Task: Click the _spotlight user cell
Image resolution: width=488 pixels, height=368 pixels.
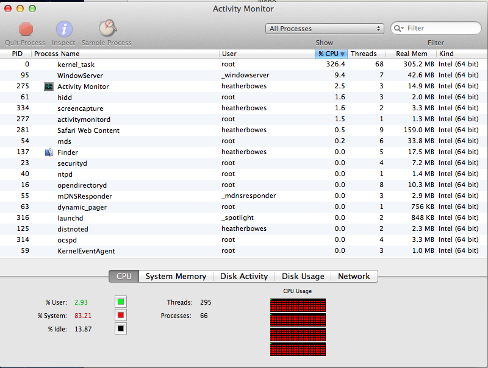Action: tap(237, 218)
